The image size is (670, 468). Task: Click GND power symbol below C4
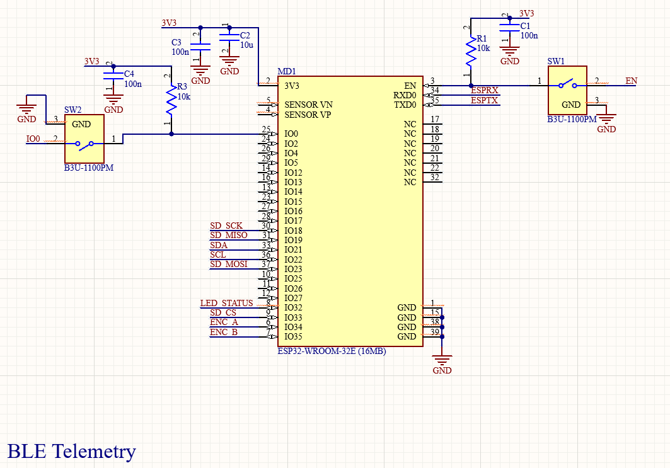click(113, 104)
